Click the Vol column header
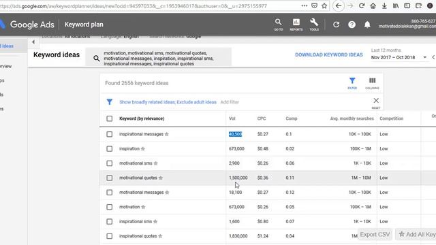Screen dimensions: 436x245 pyautogui.click(x=232, y=118)
